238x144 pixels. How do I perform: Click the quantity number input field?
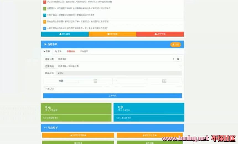(x=130, y=81)
